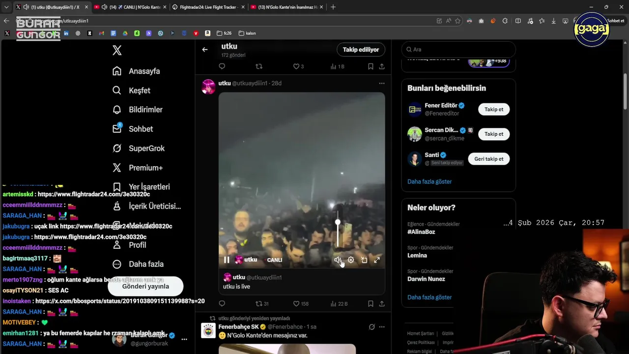
Task: Open a new browser tab
Action: 333,7
